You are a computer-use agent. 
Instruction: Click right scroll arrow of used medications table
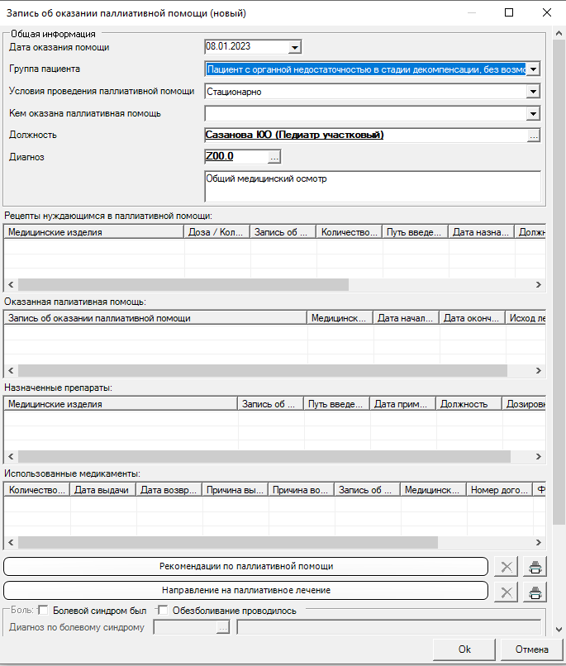(539, 542)
